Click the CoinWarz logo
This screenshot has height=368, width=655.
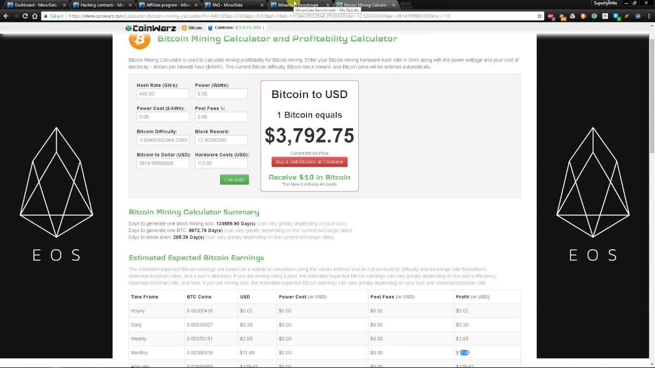(x=150, y=28)
